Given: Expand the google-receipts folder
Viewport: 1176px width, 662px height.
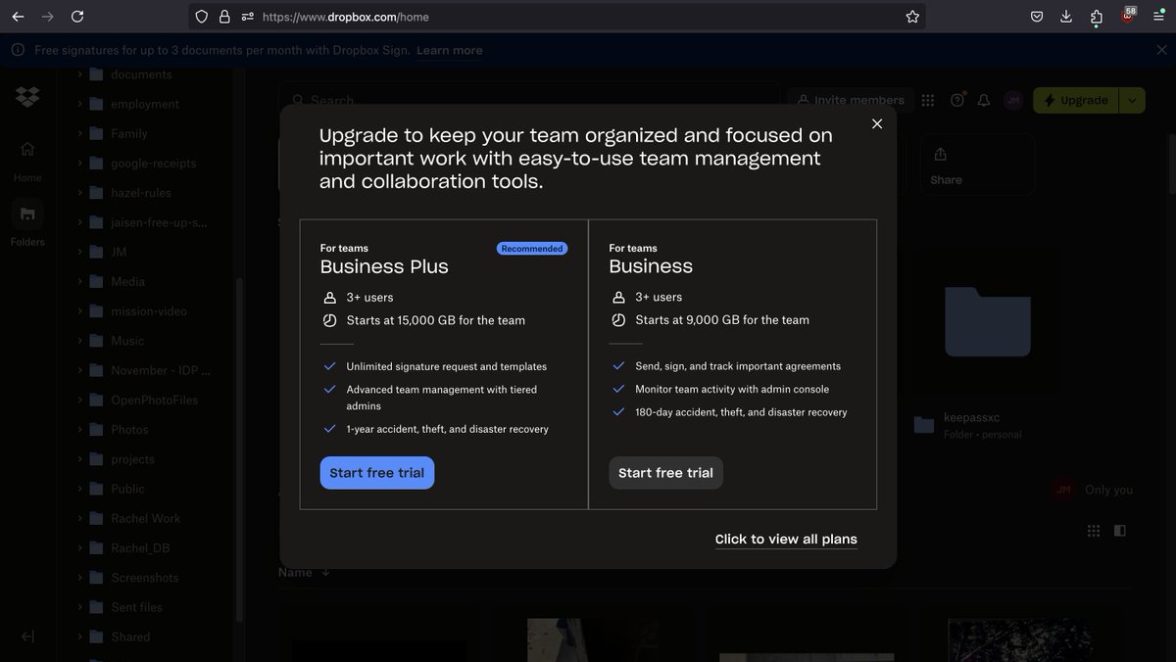Looking at the screenshot, I should click(79, 164).
